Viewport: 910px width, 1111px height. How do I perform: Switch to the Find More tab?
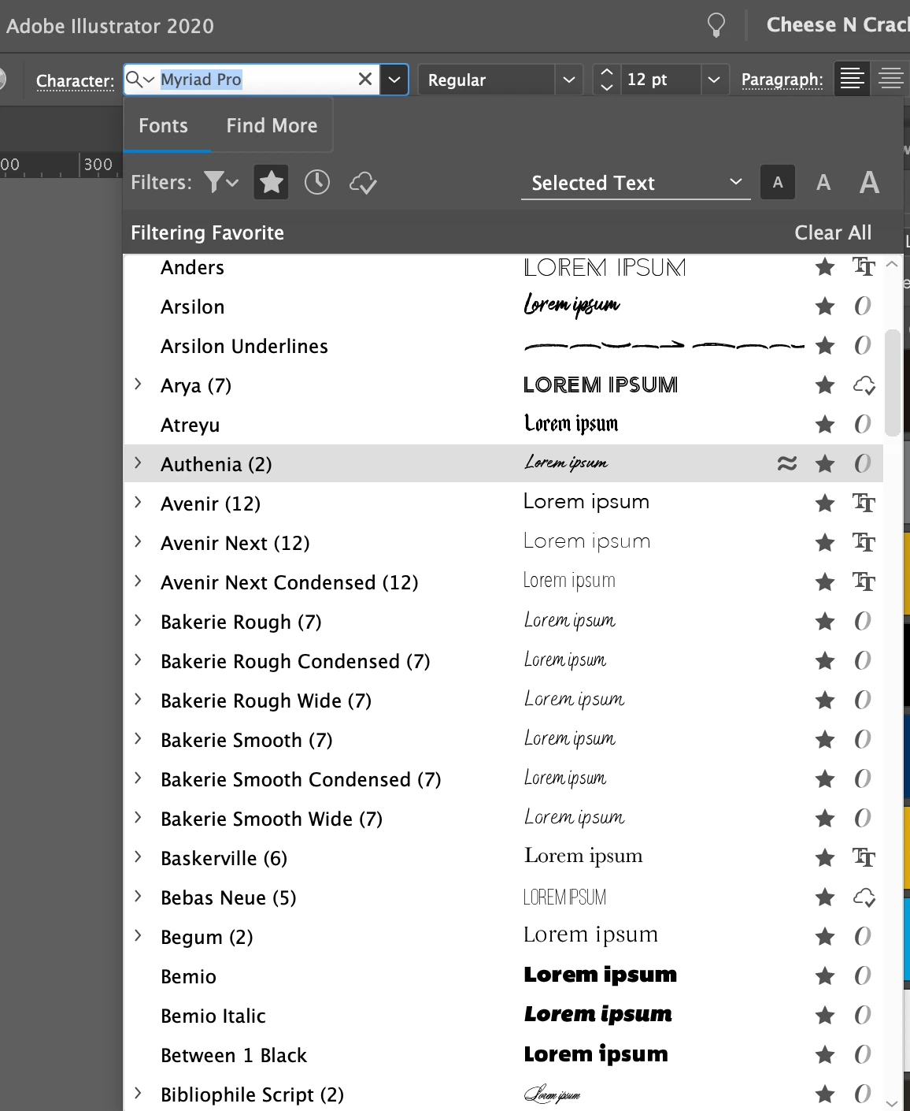272,125
